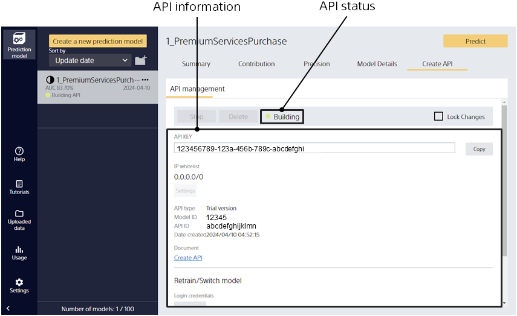Click the IP whitelist Settings button
This screenshot has width=517, height=316.
tap(185, 191)
